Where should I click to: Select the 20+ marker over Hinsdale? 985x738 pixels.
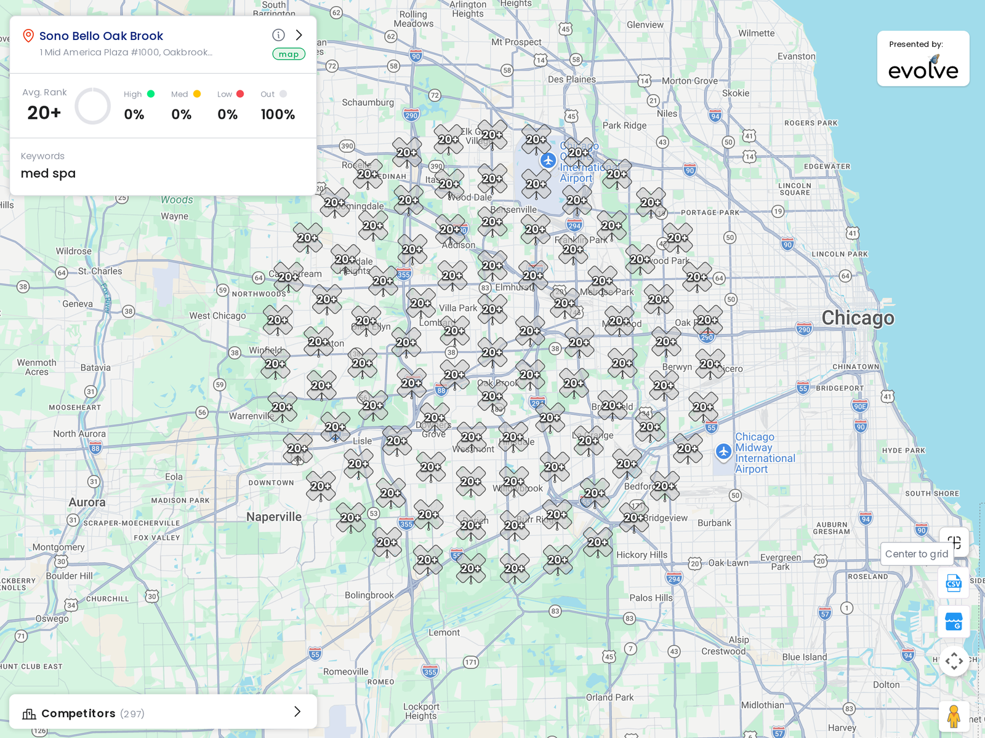tap(513, 437)
